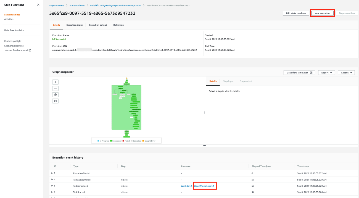Viewport: 359px width, 198px height.
Task: Click State machines breadcrumb link
Action: point(77,6)
